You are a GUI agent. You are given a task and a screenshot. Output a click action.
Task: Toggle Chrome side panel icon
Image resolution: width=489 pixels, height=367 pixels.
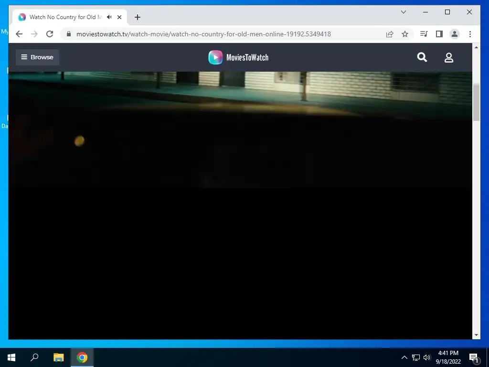pyautogui.click(x=439, y=34)
